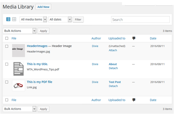Open the bottom Bulk Actions dropdown
The image size is (175, 114).
(x=20, y=109)
